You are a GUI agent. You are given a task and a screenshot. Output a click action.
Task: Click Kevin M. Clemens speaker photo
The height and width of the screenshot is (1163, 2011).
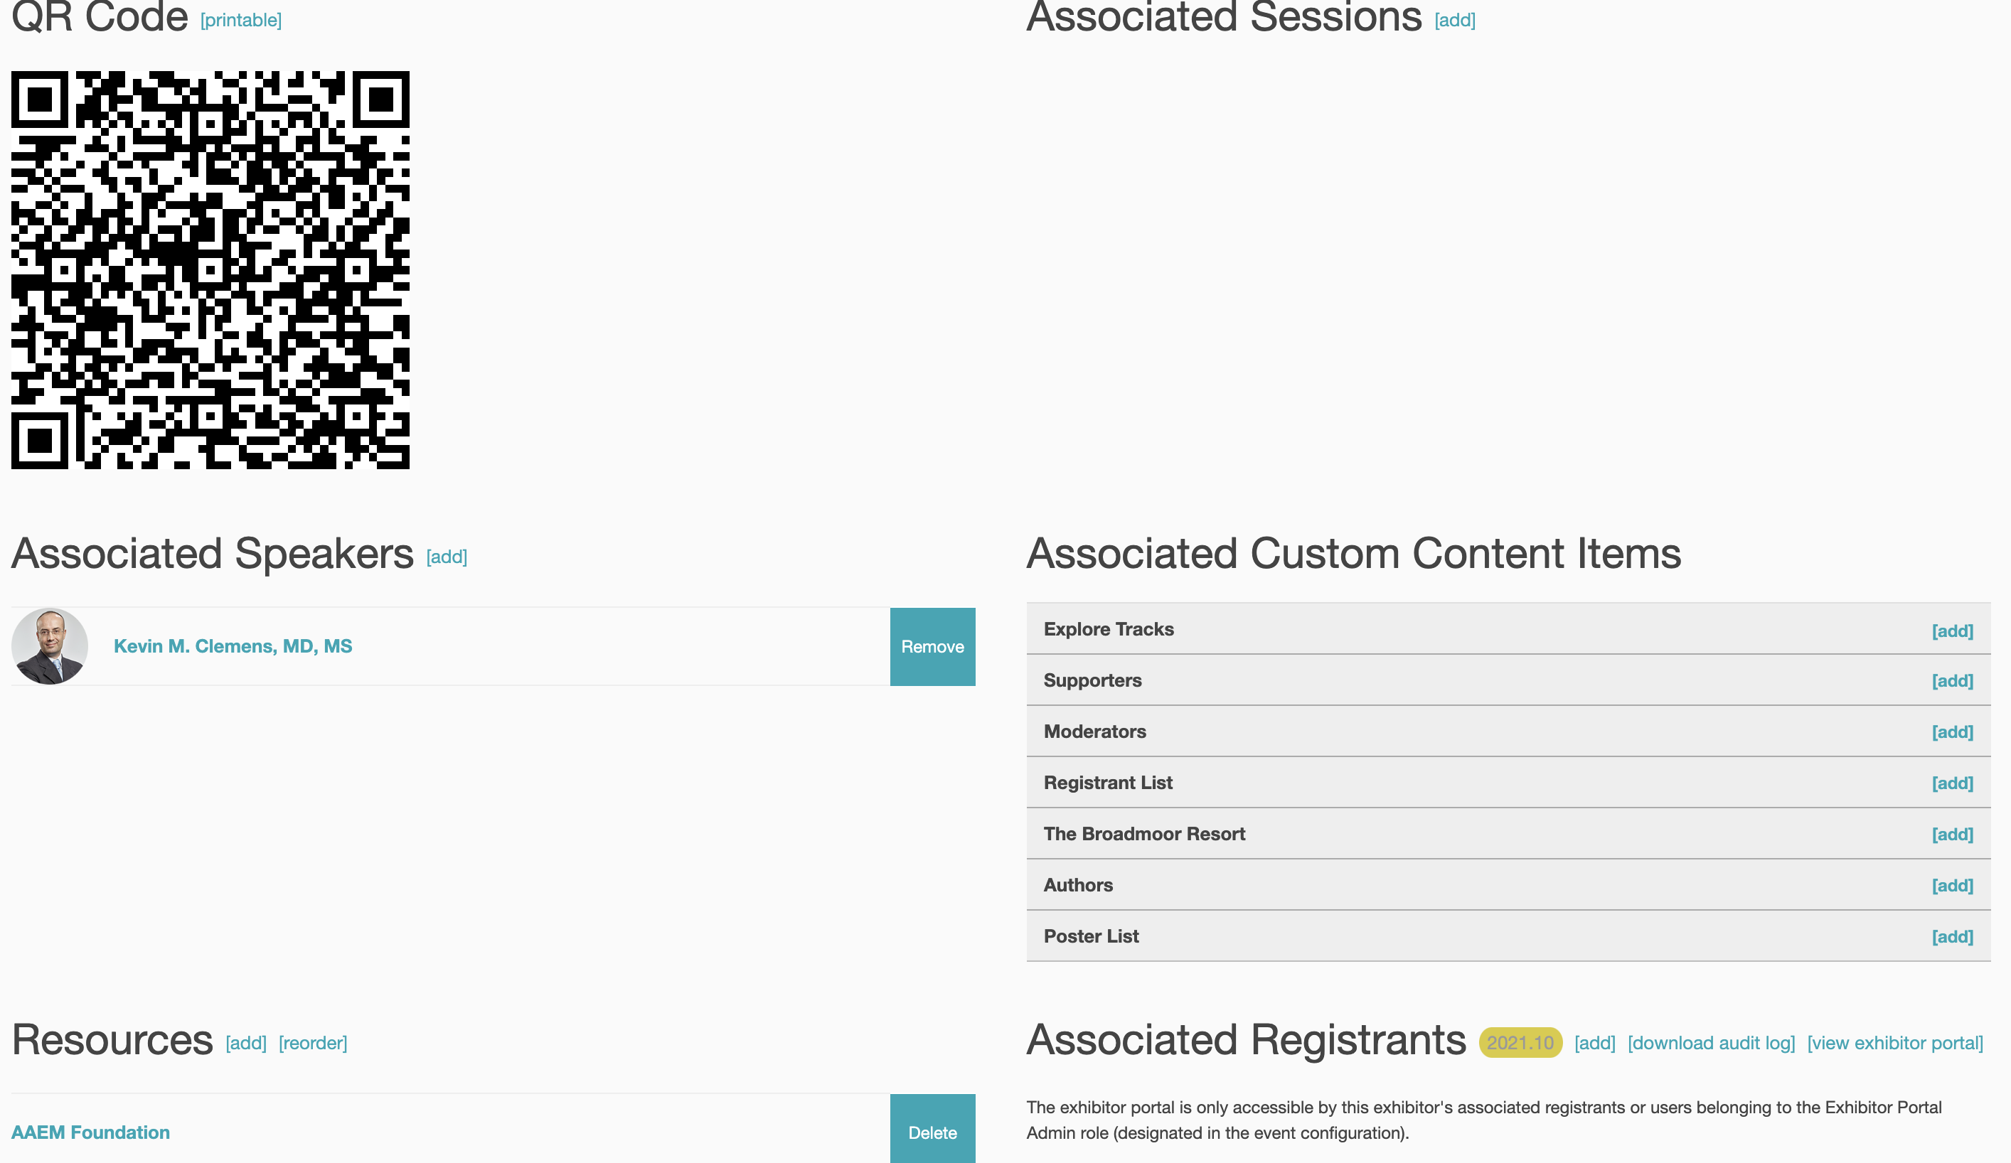(x=50, y=646)
